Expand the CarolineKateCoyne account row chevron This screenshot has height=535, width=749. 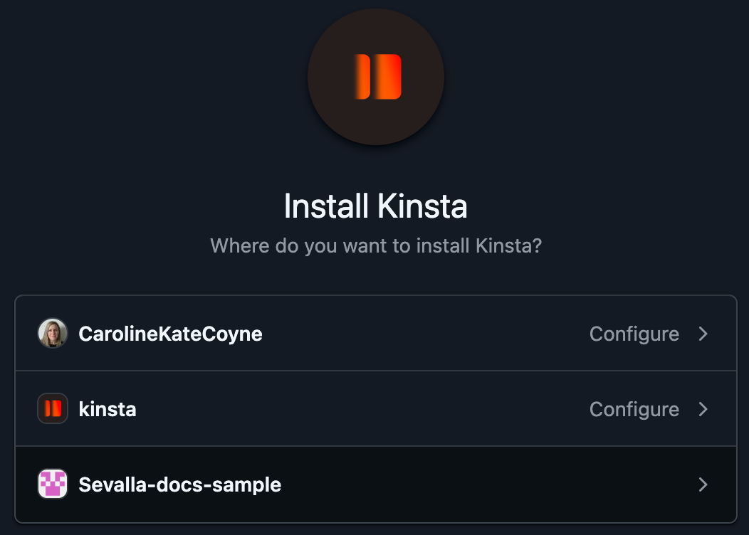click(703, 333)
